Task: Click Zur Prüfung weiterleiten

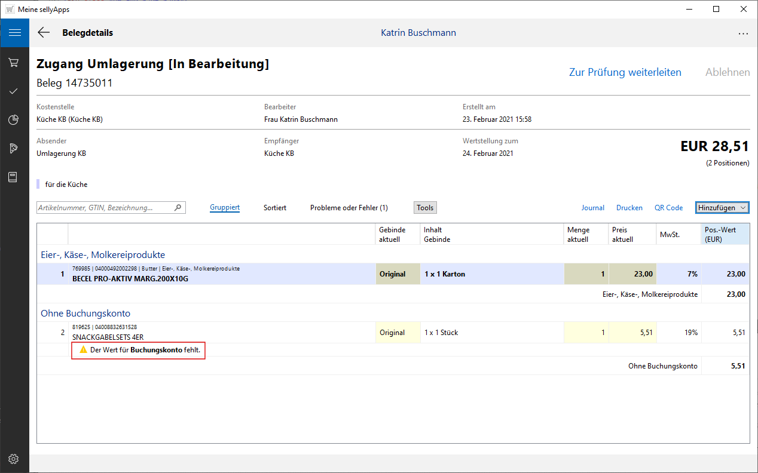Action: click(625, 72)
